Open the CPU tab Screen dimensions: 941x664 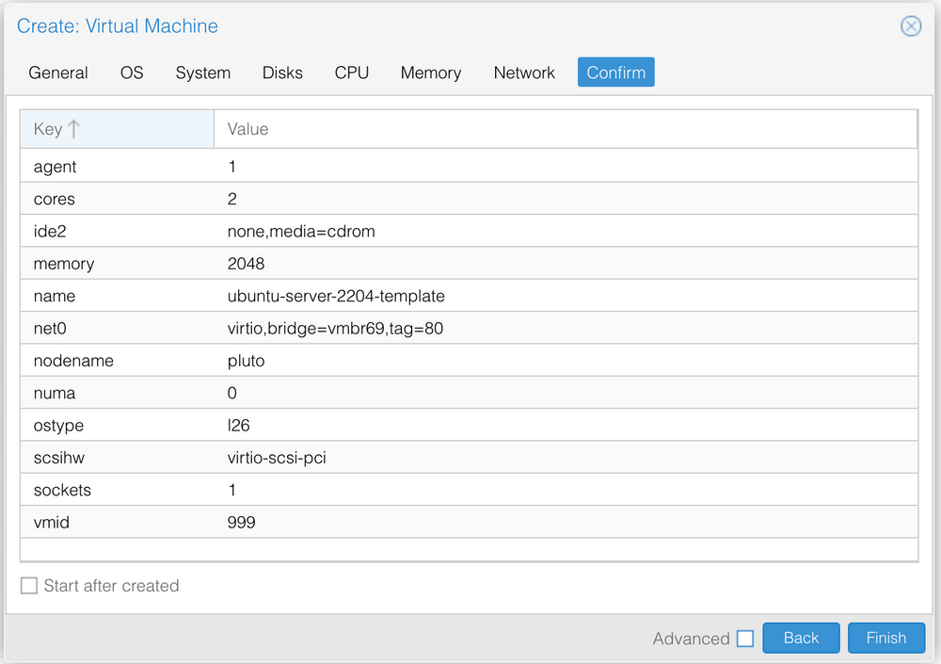351,72
